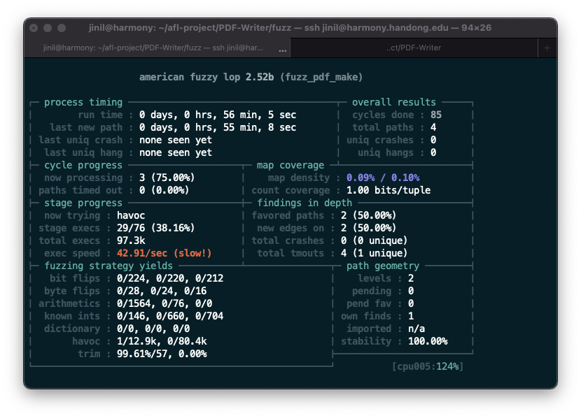Click the activity dots on first tab
Screen dimensions: 581x418
283,50
